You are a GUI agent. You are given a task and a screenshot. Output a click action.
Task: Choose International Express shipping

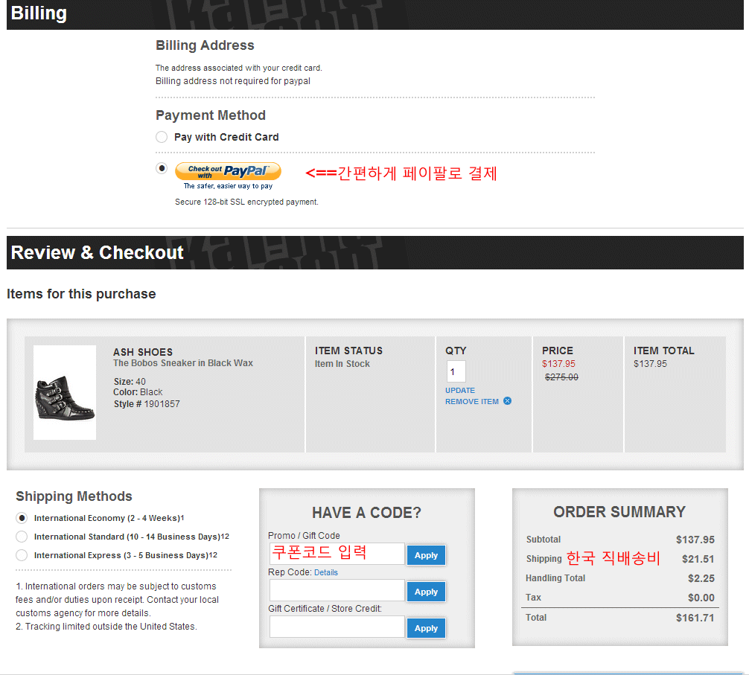tap(22, 555)
